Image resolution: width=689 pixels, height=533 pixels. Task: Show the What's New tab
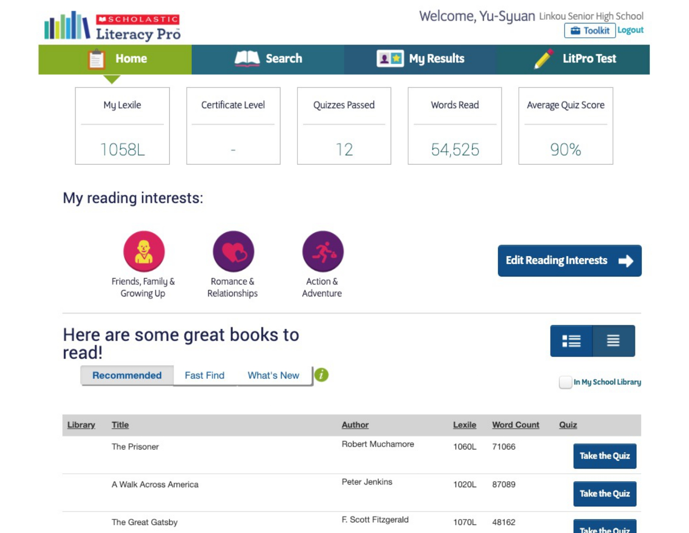273,375
